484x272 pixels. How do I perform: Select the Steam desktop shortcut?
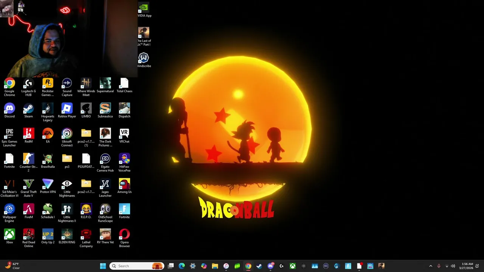click(x=28, y=111)
